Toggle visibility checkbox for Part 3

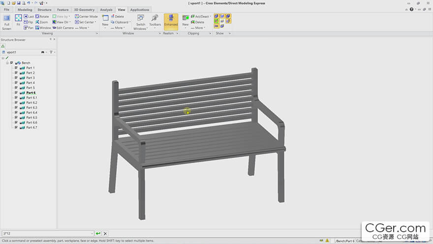pos(16,78)
